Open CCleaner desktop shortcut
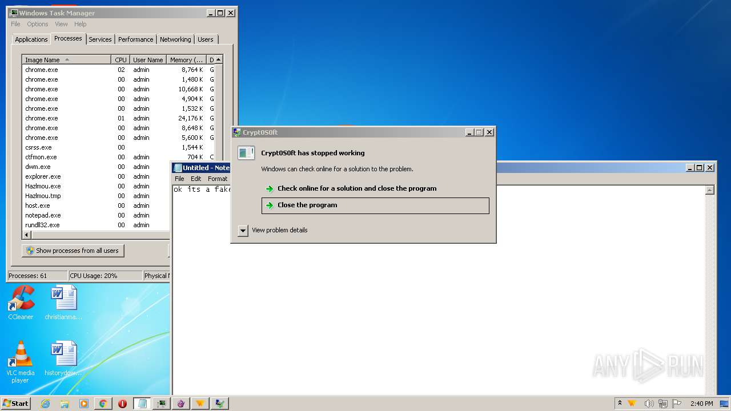 click(x=21, y=303)
